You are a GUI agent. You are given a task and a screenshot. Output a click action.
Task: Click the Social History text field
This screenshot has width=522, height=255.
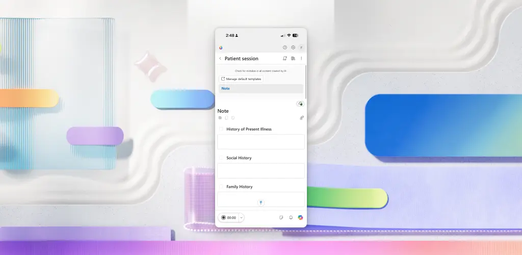[x=260, y=170]
